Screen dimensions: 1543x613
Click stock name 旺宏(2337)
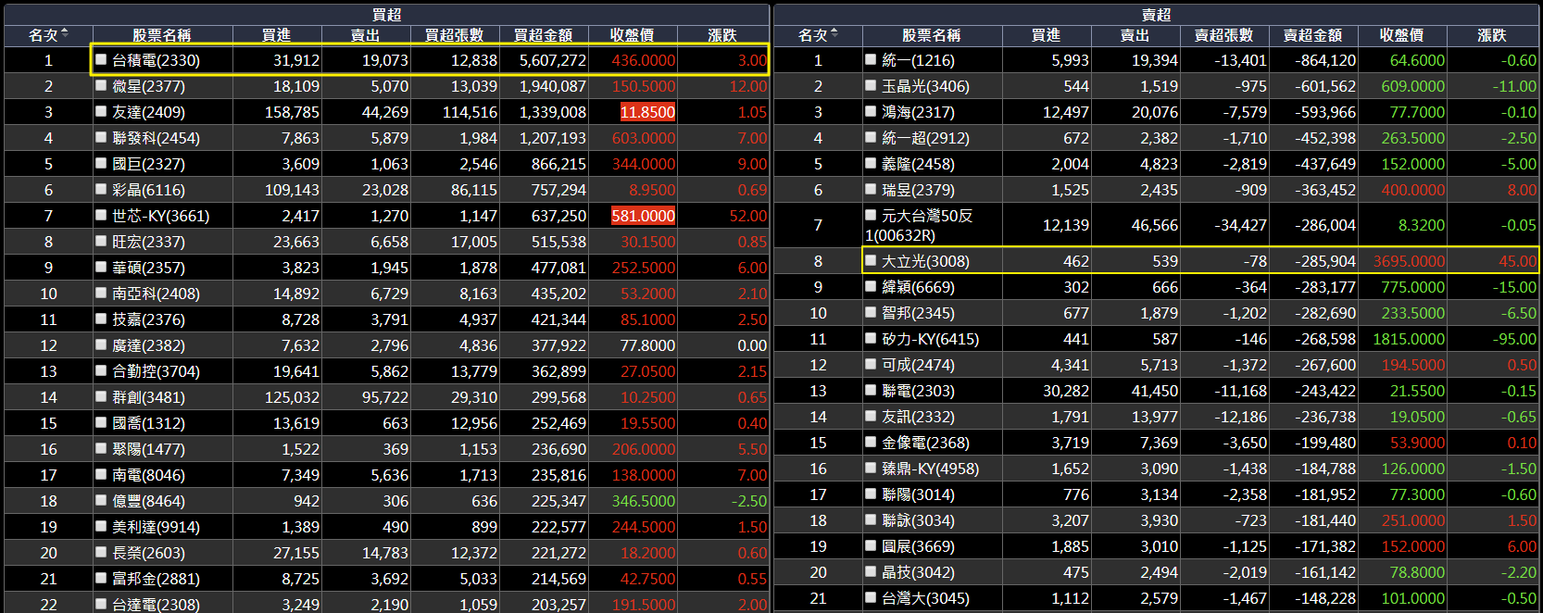click(x=148, y=242)
